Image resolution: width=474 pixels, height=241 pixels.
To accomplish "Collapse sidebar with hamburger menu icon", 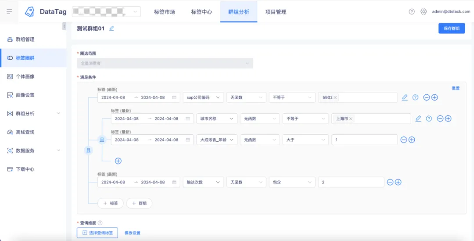I will tap(9, 11).
